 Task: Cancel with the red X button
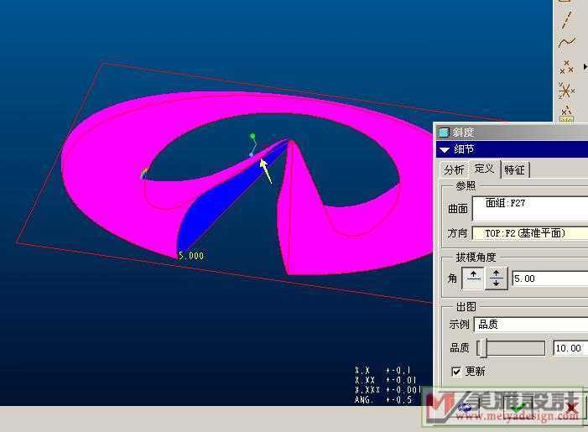[572, 407]
